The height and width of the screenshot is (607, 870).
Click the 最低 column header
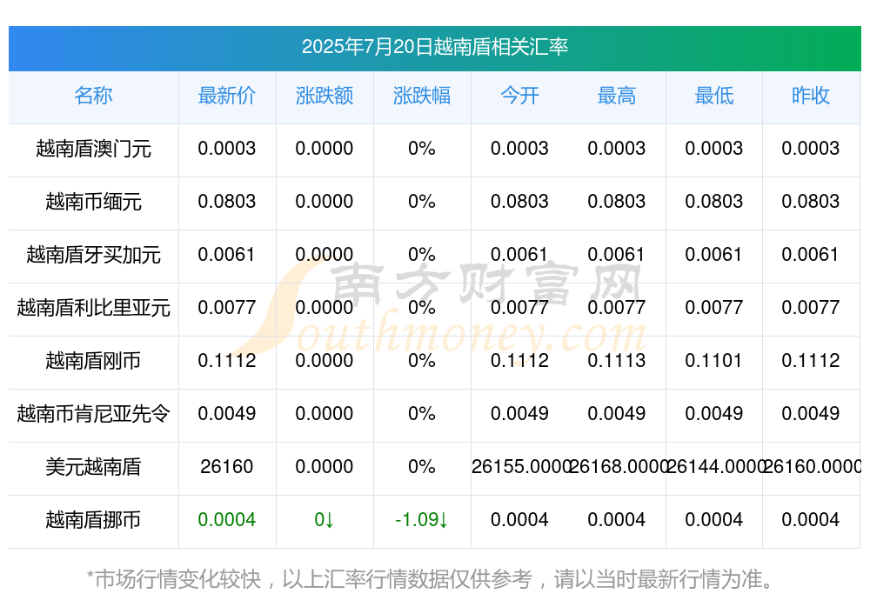tap(714, 96)
